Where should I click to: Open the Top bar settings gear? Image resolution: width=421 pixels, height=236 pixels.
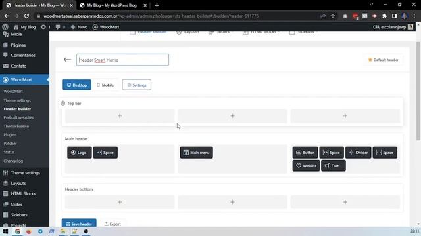click(63, 104)
